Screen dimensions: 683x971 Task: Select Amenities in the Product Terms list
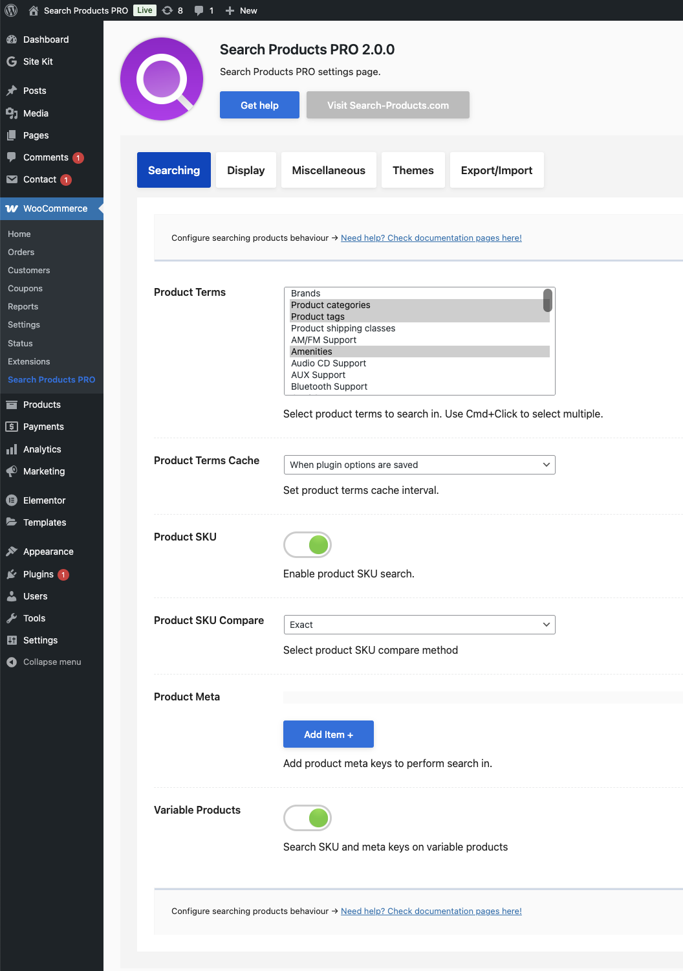[312, 351]
